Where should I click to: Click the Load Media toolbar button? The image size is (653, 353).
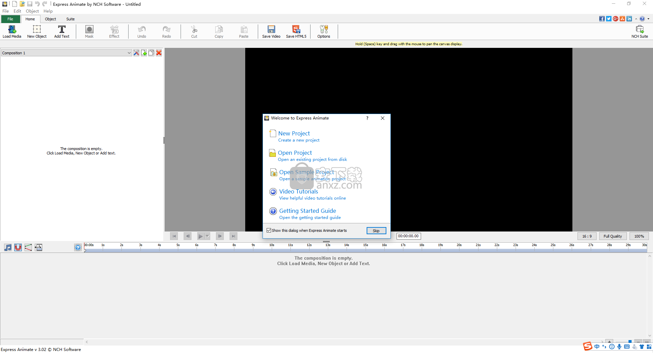(12, 32)
